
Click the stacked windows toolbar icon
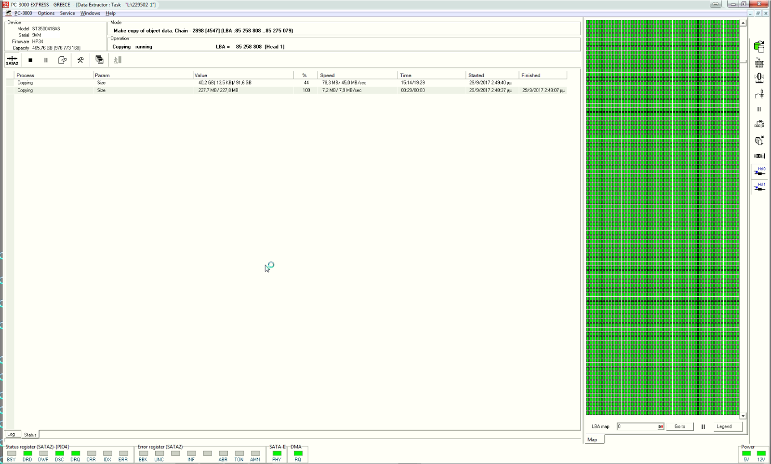99,60
